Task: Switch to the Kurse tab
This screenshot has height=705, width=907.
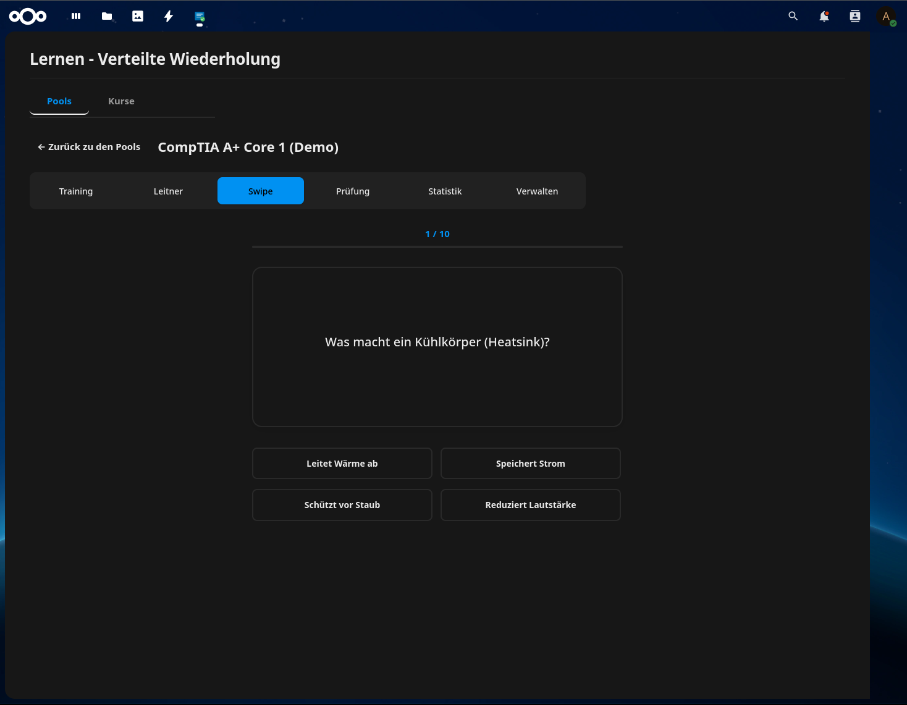Action: tap(121, 101)
